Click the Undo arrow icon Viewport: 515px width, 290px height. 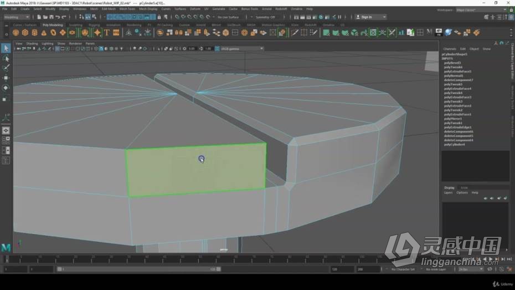click(58, 17)
